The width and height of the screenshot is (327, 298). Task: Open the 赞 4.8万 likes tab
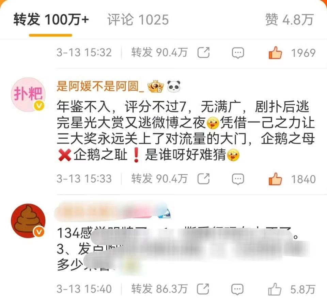click(290, 20)
